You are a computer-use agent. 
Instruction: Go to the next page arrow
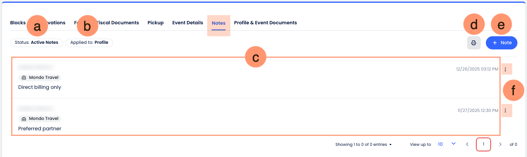500,144
